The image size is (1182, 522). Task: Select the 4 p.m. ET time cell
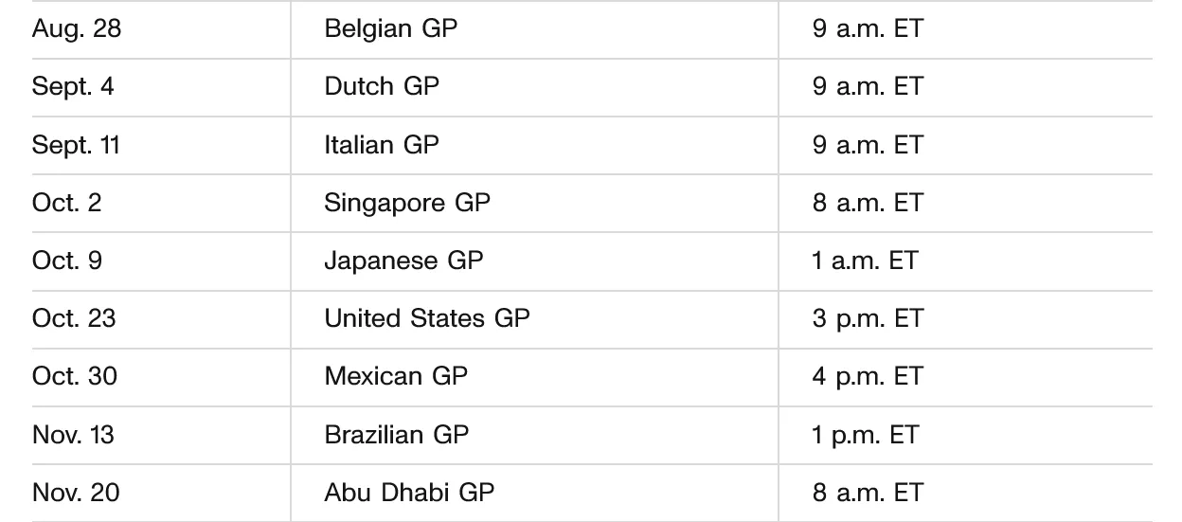pyautogui.click(x=867, y=376)
